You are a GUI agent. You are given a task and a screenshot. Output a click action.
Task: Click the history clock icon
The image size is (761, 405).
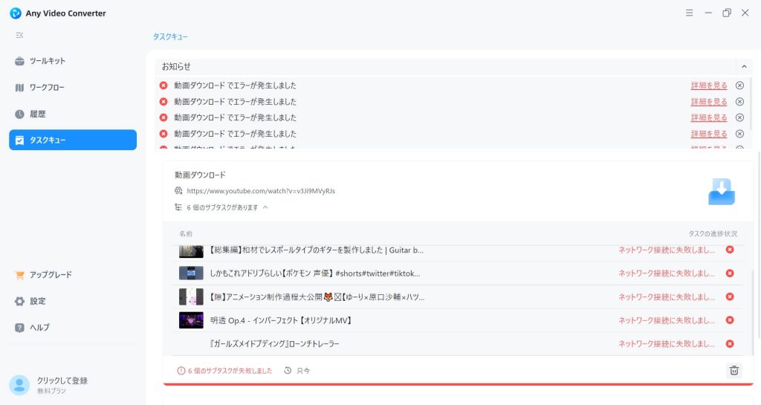pos(19,114)
